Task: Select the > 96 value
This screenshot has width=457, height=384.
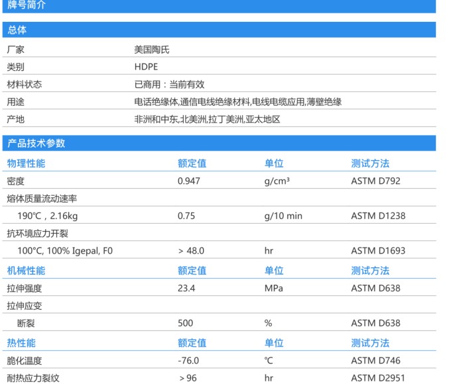Action: coord(188,378)
